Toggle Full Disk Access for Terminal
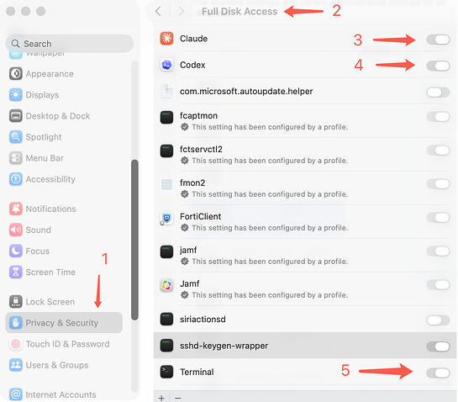The height and width of the screenshot is (402, 458). click(438, 373)
